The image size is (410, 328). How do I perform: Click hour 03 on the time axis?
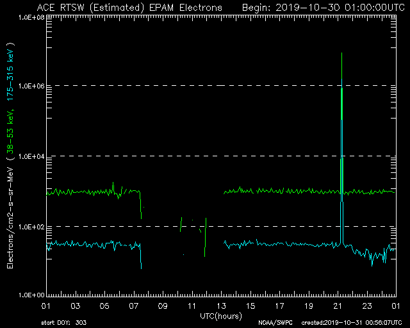coord(76,306)
